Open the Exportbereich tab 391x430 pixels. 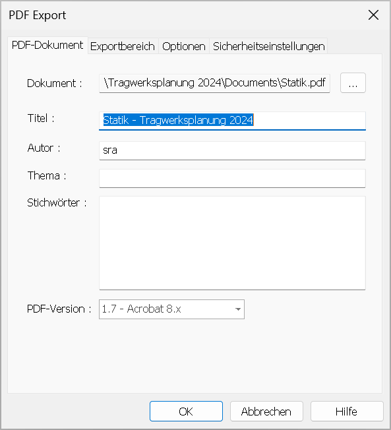click(x=123, y=46)
